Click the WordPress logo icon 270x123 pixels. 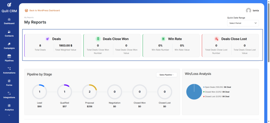26,10
